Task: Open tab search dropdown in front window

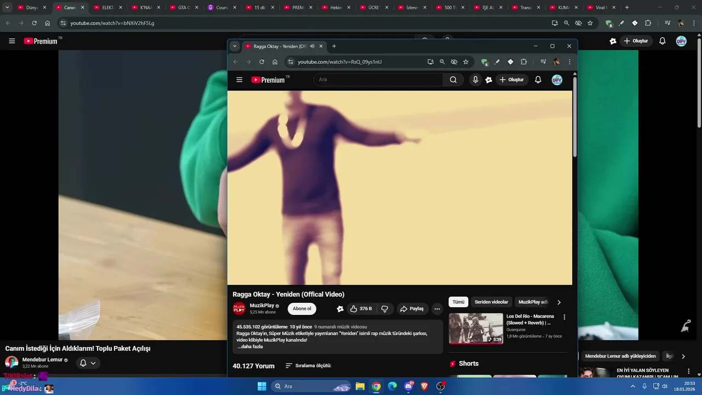Action: 235,46
